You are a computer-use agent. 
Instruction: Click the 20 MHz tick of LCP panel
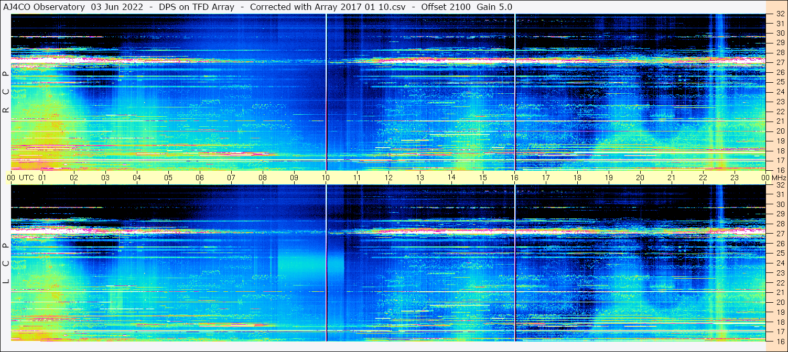(x=780, y=302)
